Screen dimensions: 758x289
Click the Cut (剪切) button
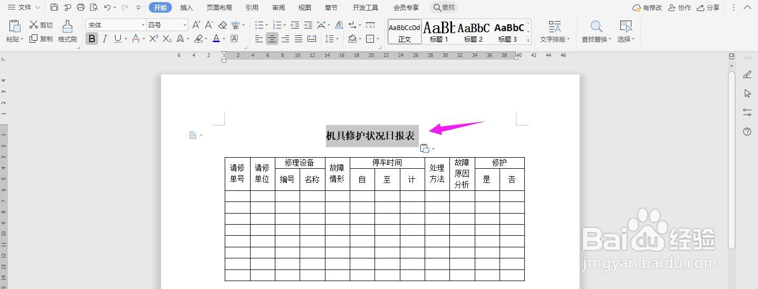click(41, 25)
